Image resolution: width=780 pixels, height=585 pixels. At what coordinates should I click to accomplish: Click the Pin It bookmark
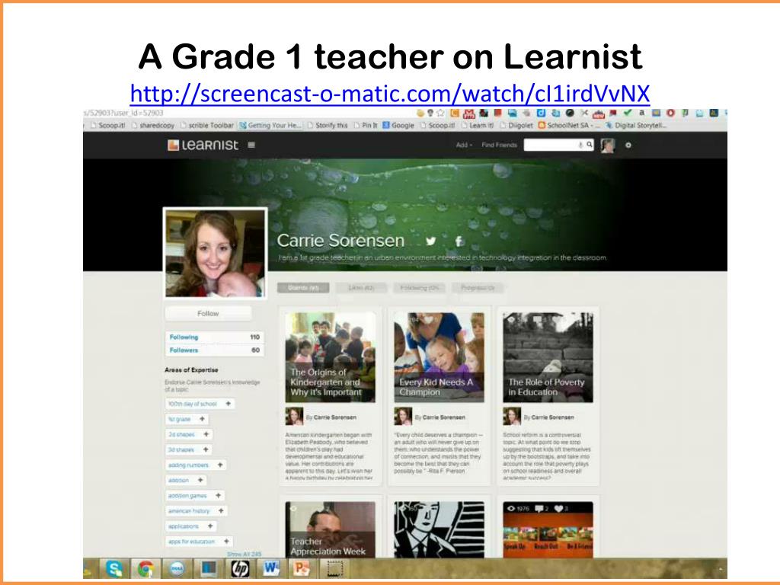(x=366, y=126)
